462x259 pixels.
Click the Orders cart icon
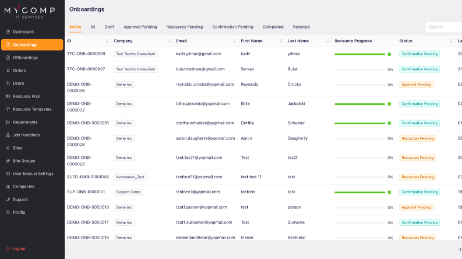point(8,70)
